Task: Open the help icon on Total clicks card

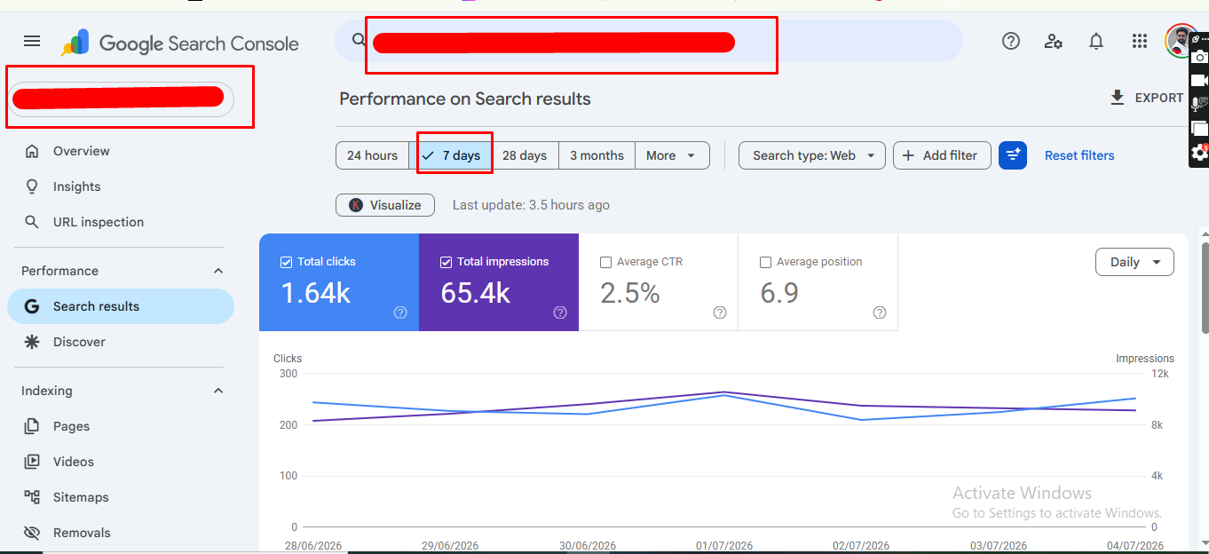Action: point(400,313)
